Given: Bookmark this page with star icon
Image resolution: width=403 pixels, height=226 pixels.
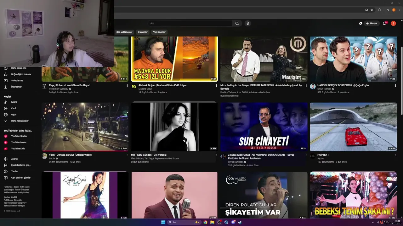Looking at the screenshot, I should 372,10.
